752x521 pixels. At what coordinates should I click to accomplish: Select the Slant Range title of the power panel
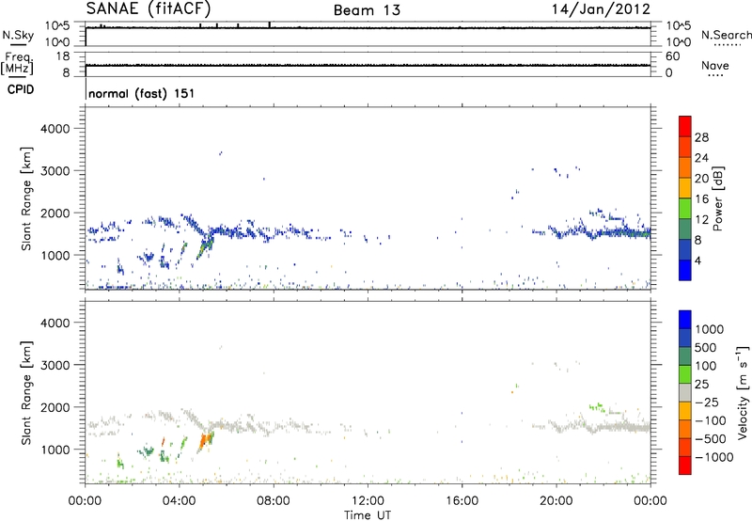(x=26, y=199)
